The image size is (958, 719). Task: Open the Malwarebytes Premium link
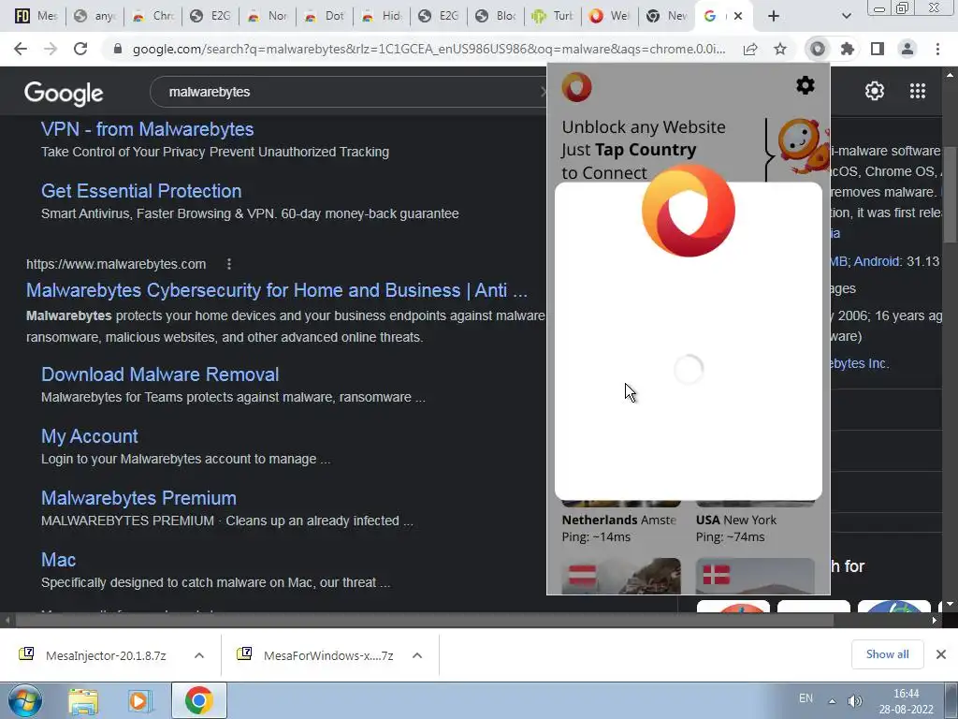coord(138,498)
